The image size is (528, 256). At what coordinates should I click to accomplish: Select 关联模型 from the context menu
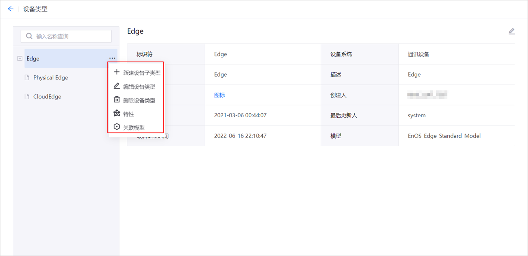(x=134, y=126)
